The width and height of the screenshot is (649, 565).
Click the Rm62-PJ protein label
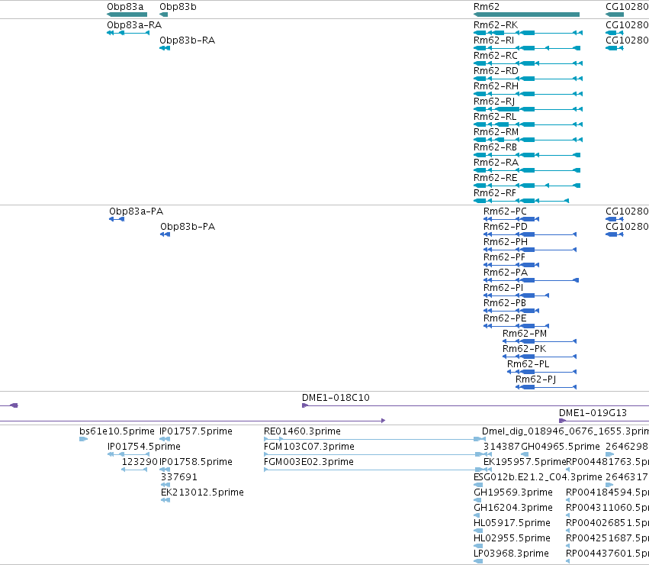coord(535,379)
